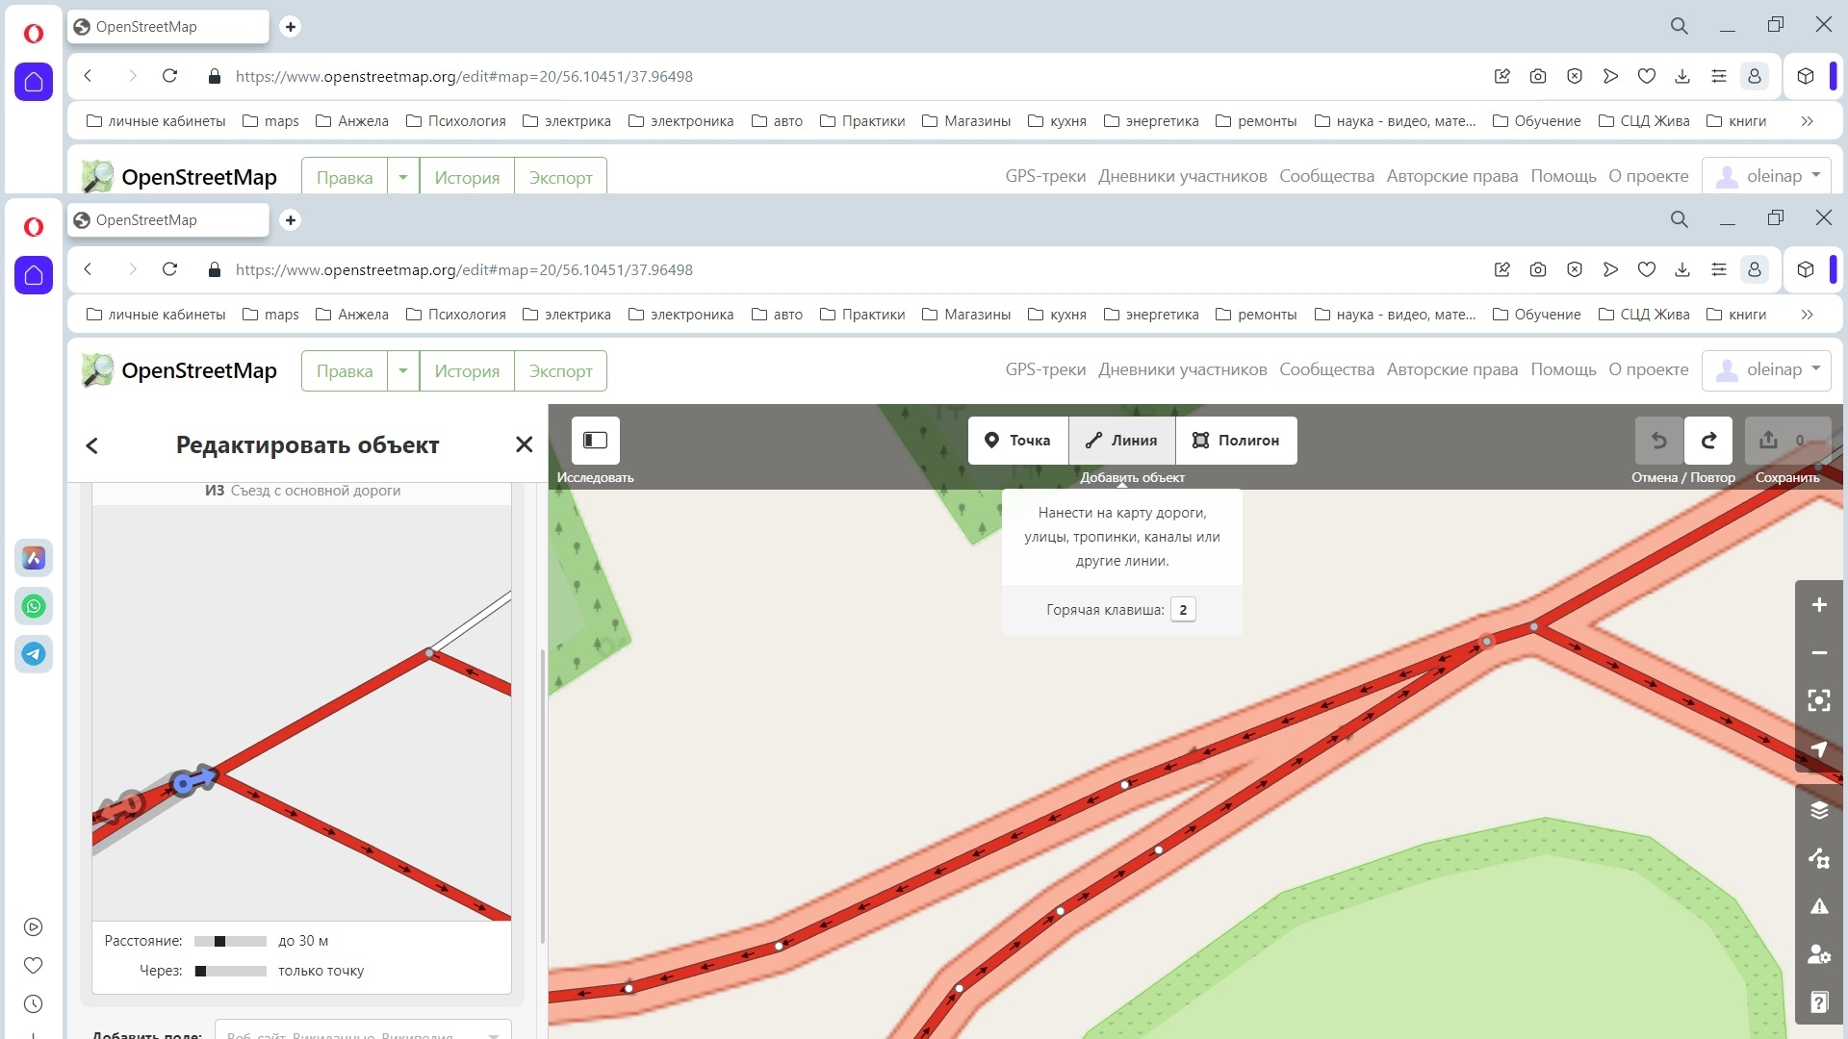The height and width of the screenshot is (1039, 1848).
Task: Zoom in on the map
Action: point(1818,605)
